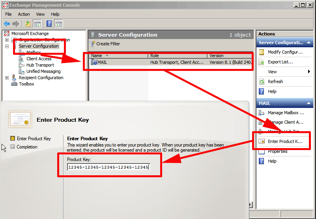316x219 pixels.
Task: Open the Action menu
Action: (24, 14)
